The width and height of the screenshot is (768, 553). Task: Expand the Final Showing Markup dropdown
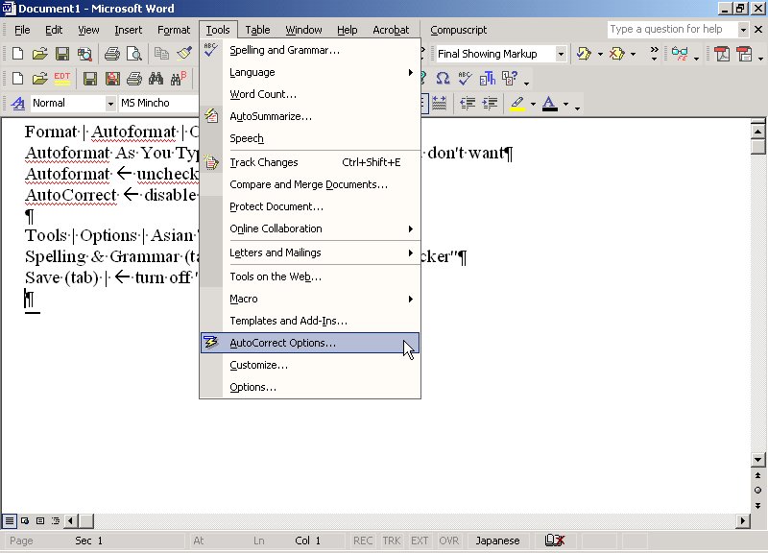(x=560, y=54)
